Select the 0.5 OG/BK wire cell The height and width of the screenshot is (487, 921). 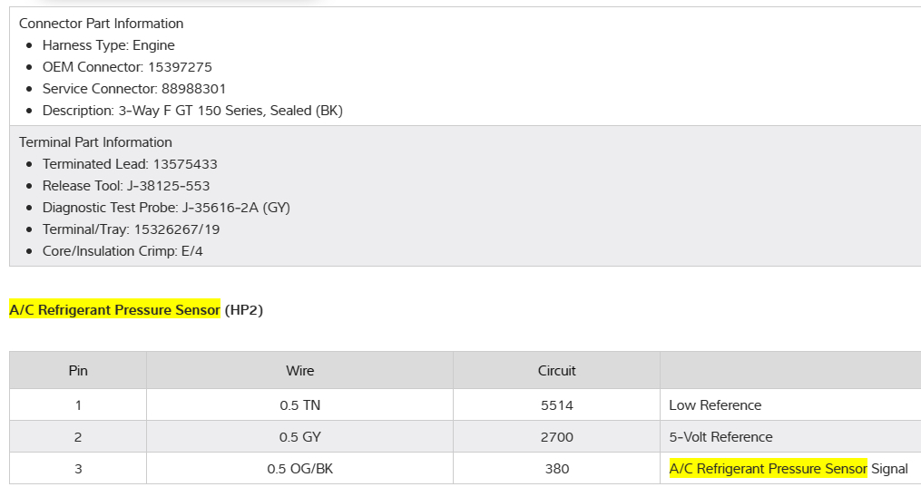click(299, 469)
